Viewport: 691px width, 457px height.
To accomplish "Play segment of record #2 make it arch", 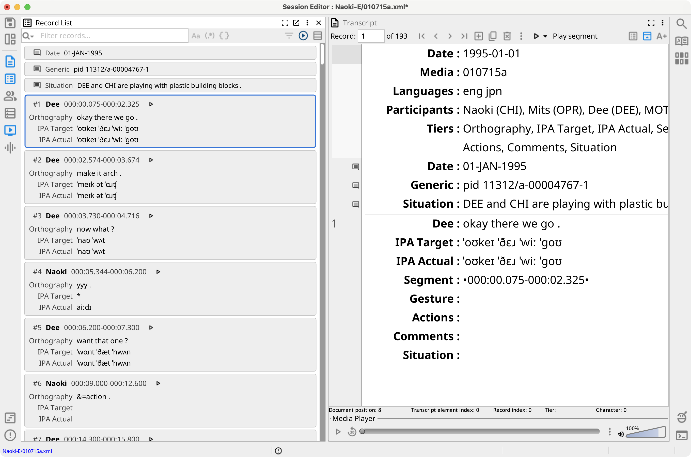I will pyautogui.click(x=151, y=160).
